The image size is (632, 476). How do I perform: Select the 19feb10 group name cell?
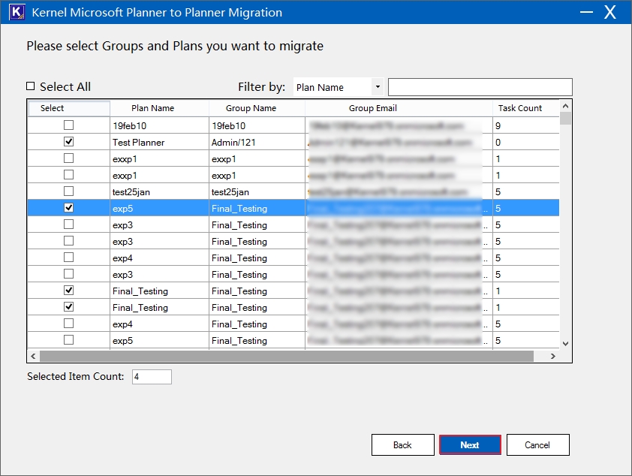[x=257, y=125]
